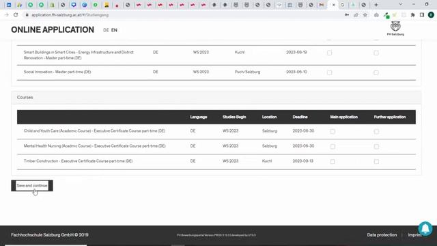Open the Imprint footer link
This screenshot has width=437, height=246.
414,235
